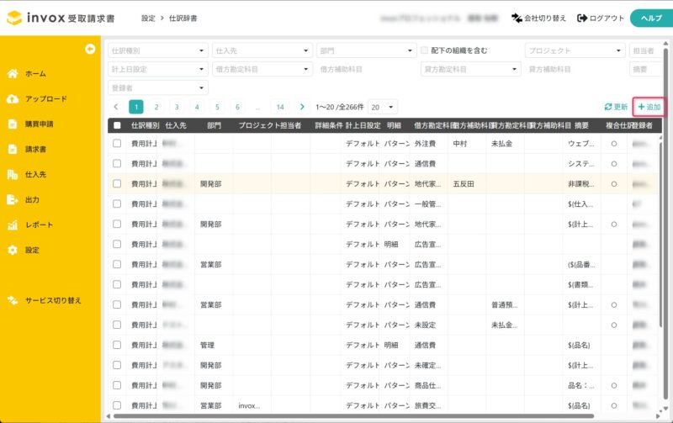Go to the next page arrow
This screenshot has height=423, width=673.
[x=302, y=107]
